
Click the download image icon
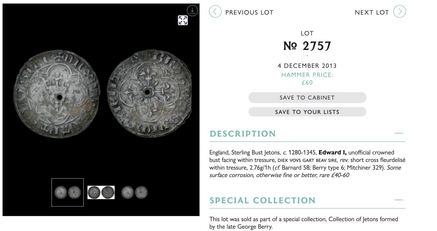[192, 11]
